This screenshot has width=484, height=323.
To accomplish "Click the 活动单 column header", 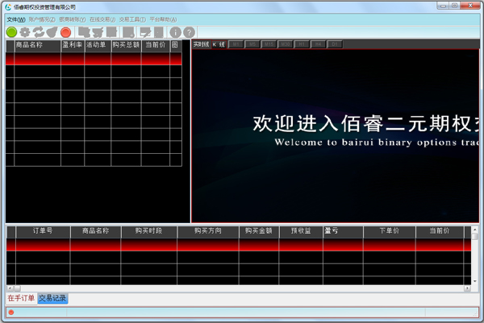I will [x=98, y=45].
